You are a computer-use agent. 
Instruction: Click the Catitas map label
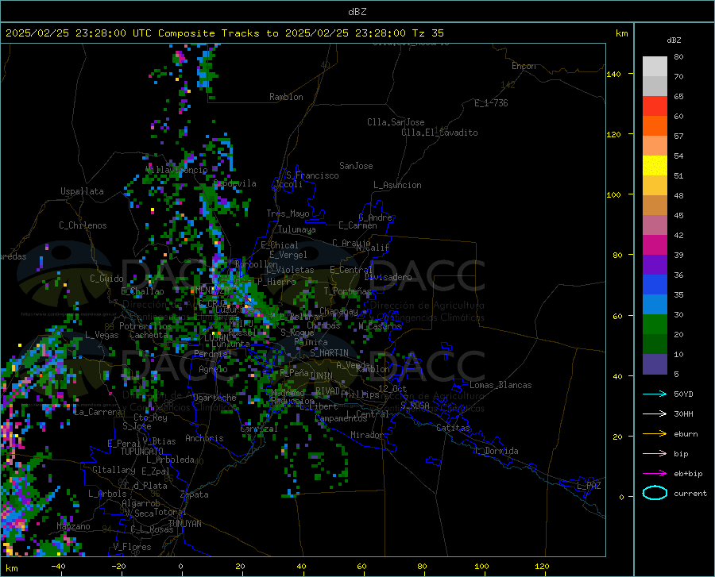(453, 428)
